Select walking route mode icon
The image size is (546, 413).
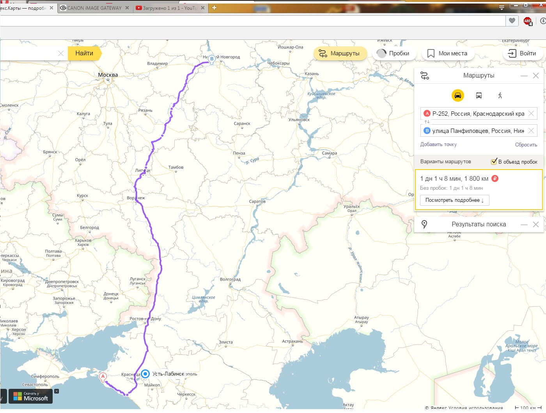click(500, 95)
